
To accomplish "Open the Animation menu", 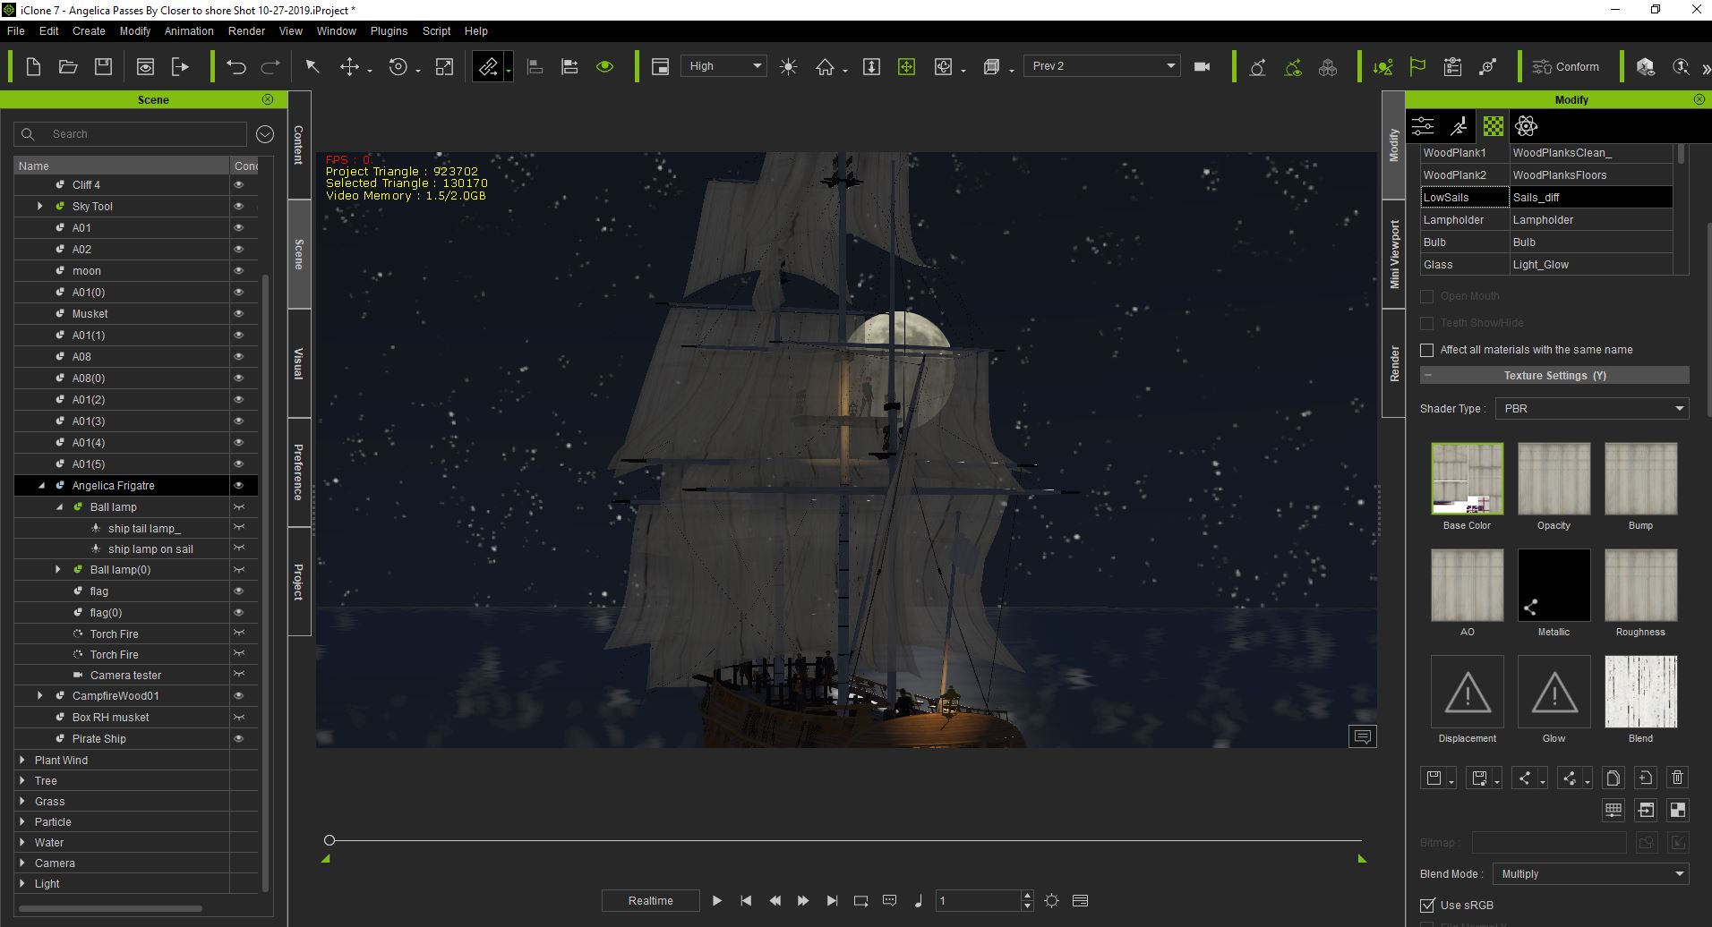I will [189, 30].
